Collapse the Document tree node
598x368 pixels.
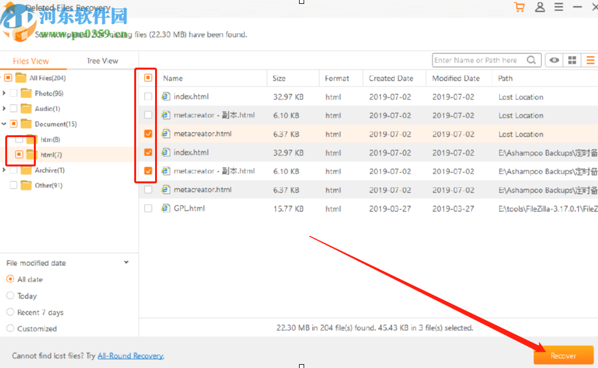click(x=4, y=124)
